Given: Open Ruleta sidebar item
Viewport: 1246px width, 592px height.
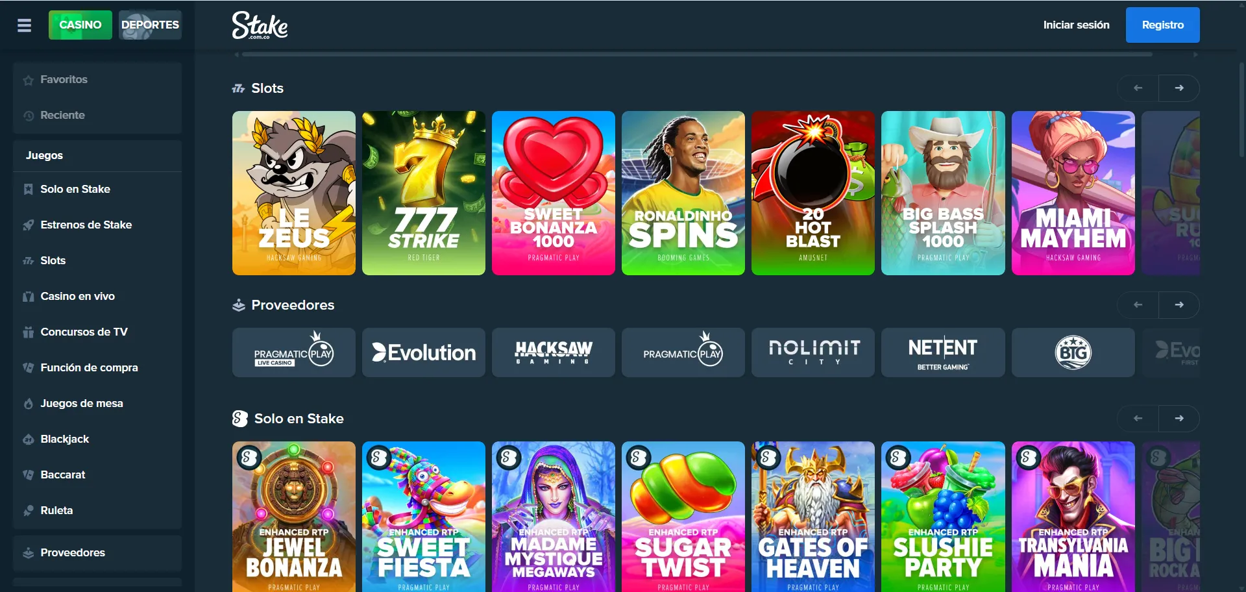Looking at the screenshot, I should tap(97, 510).
